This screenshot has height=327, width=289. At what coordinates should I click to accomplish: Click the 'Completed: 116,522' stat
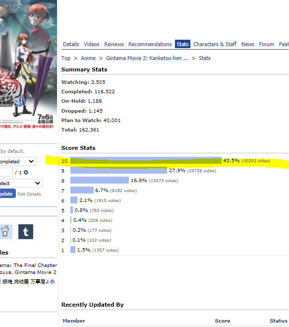coord(88,92)
